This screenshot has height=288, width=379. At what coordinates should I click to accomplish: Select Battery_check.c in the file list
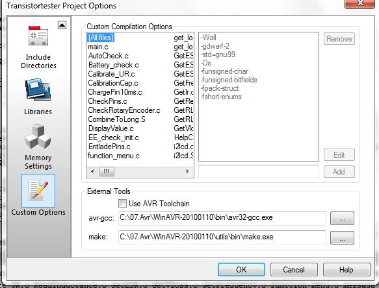tap(113, 65)
